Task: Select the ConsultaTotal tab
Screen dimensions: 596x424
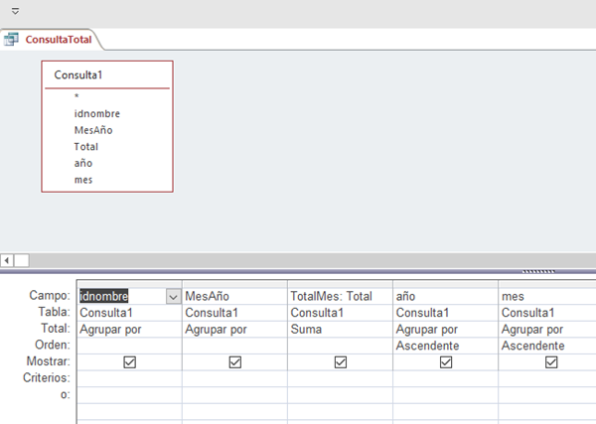Action: pyautogui.click(x=60, y=40)
